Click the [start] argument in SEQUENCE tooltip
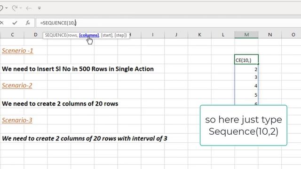The height and width of the screenshot is (169, 301). click(x=107, y=35)
